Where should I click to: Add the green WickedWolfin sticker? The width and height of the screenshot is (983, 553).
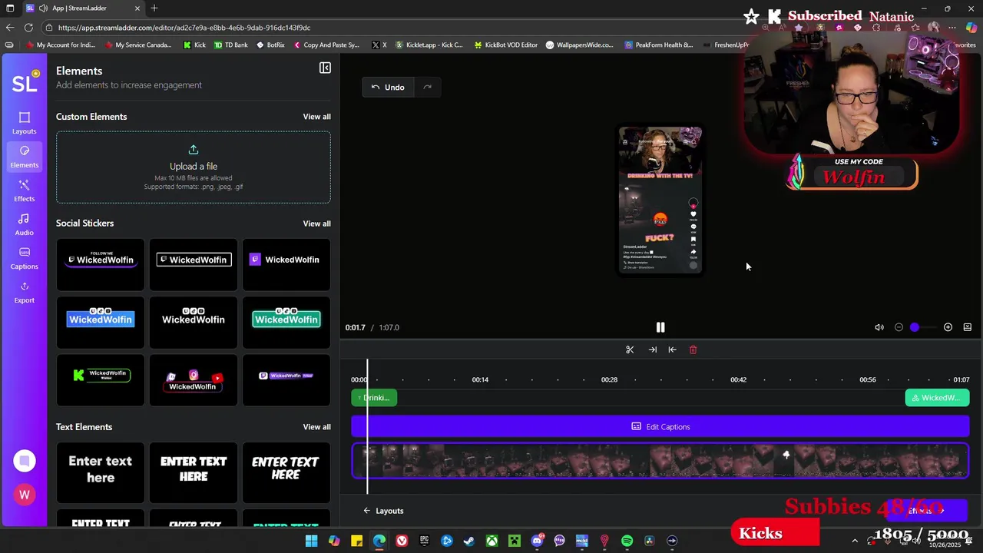click(286, 321)
